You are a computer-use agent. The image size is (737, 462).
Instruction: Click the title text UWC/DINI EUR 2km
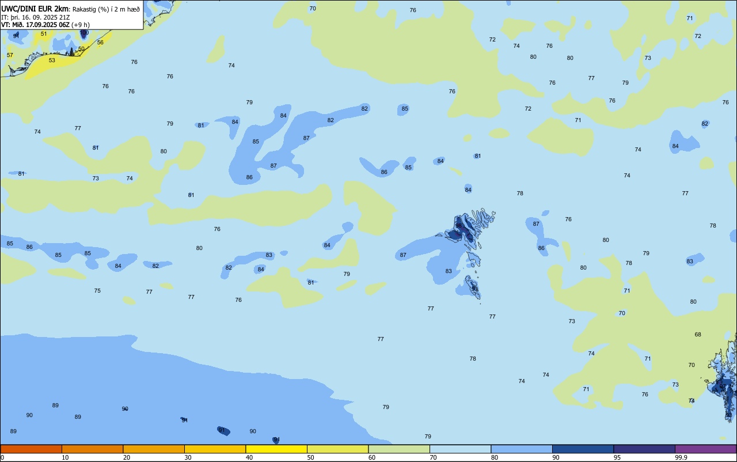tap(35, 8)
